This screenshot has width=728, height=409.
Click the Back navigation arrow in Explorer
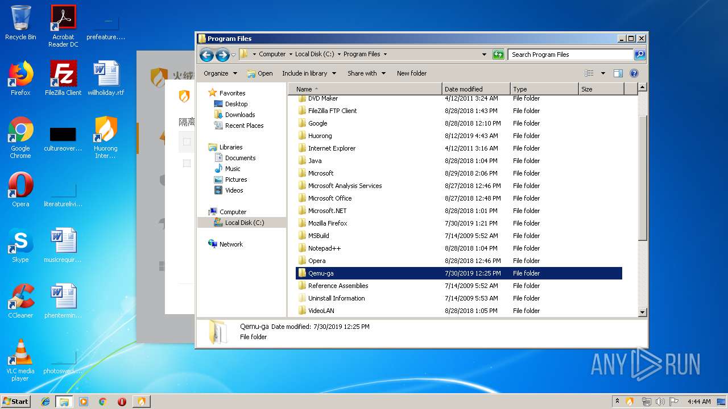(207, 55)
